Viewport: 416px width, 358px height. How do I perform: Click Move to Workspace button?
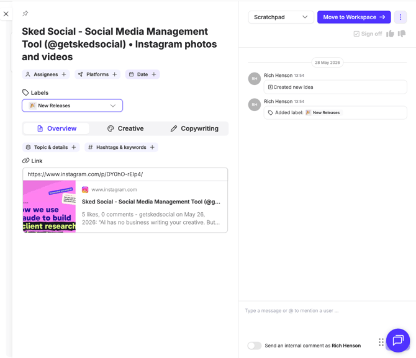pyautogui.click(x=354, y=17)
